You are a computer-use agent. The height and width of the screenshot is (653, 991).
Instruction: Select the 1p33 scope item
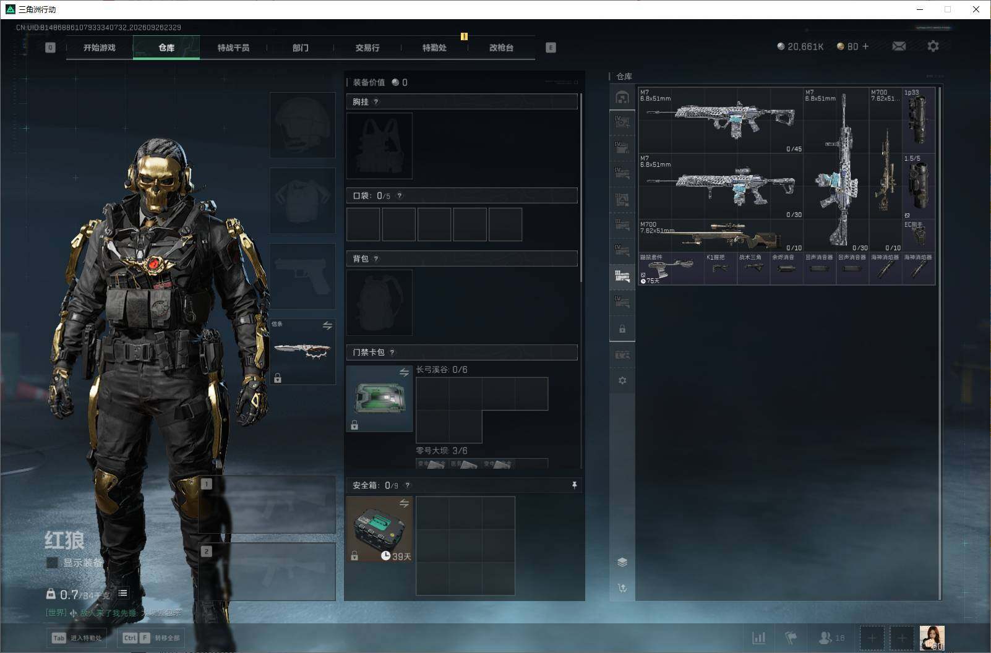[x=919, y=120]
